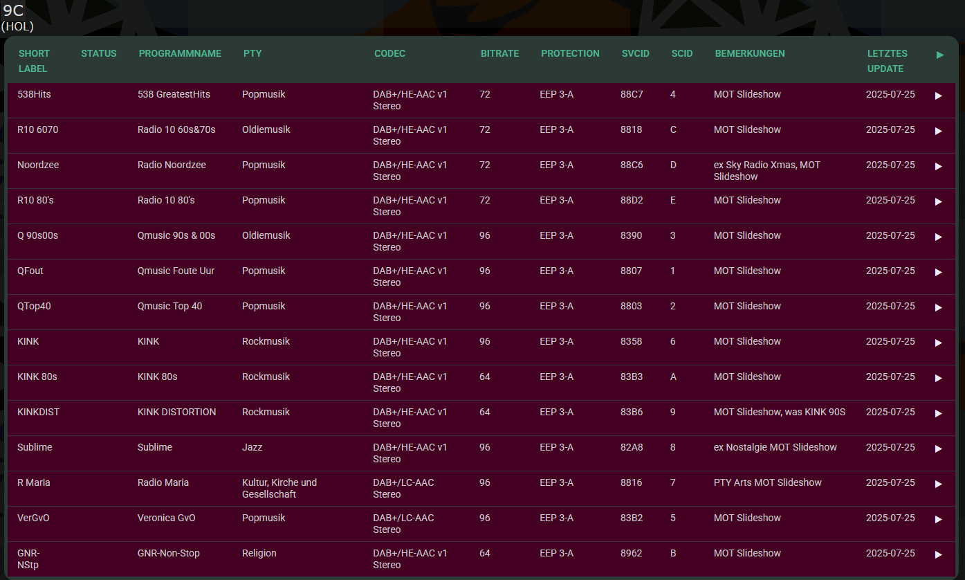965x580 pixels.
Task: Click Kultur, Kirche und Gesellschaft
Action: tap(279, 488)
